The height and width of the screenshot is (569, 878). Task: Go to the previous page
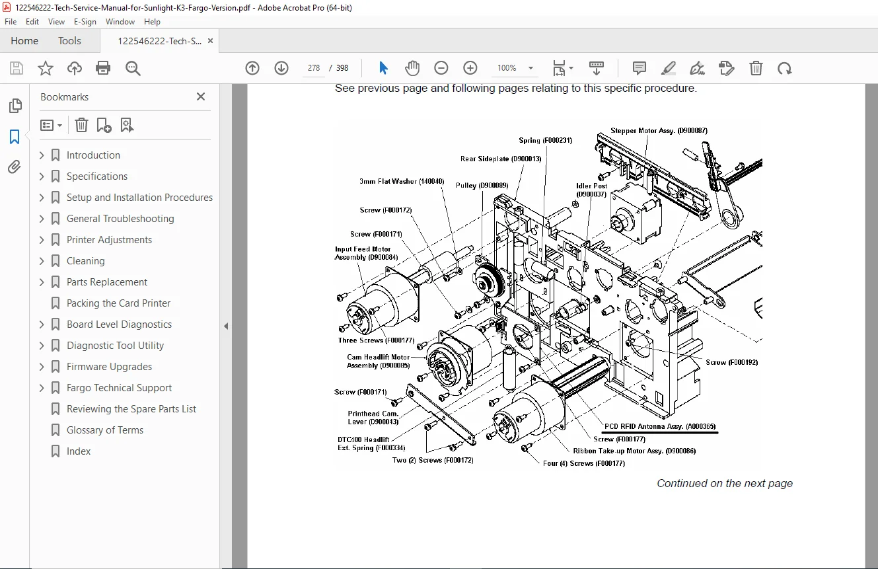click(252, 68)
